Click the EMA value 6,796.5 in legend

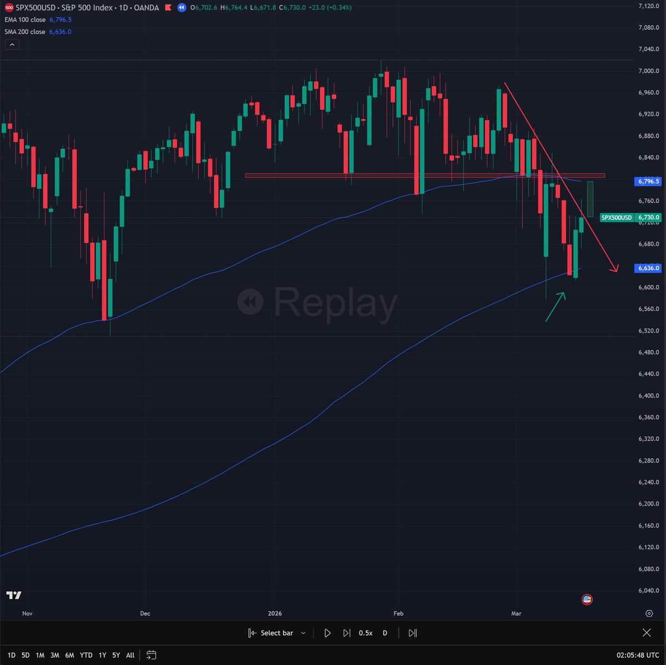60,19
